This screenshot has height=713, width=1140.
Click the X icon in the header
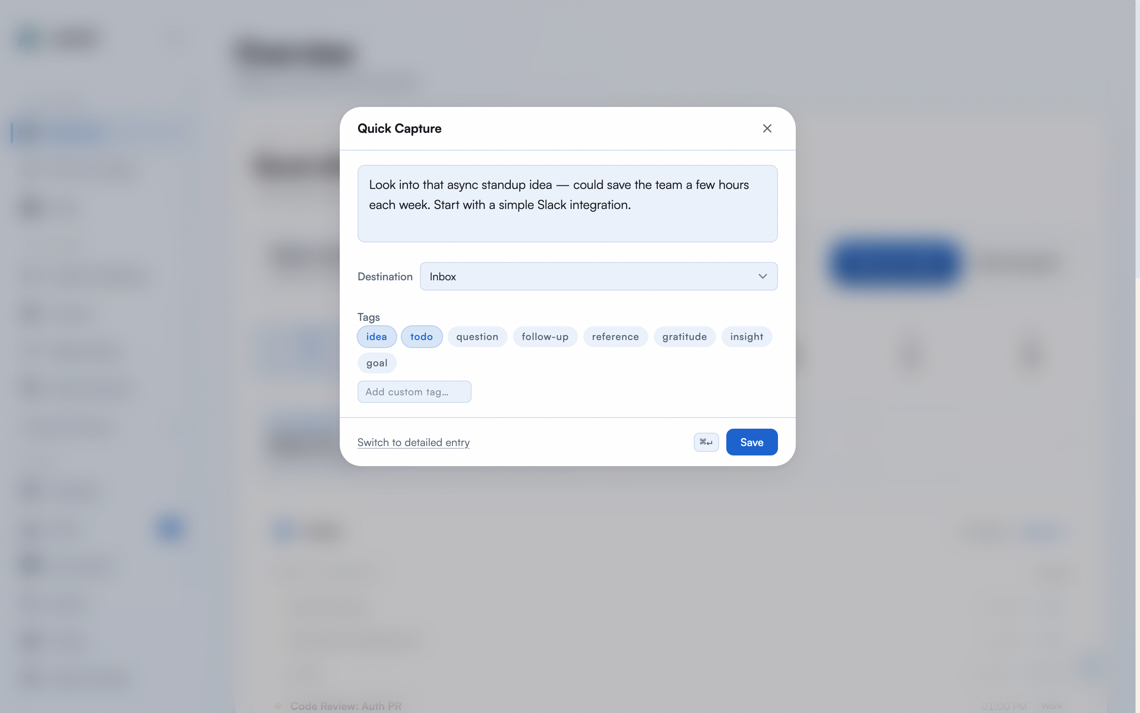point(767,128)
